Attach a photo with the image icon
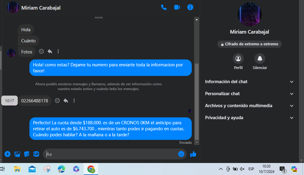Viewport: 304px width, 175px height. pos(17,154)
